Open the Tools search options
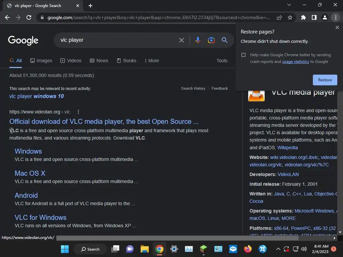The width and height of the screenshot is (343, 257). tap(222, 61)
